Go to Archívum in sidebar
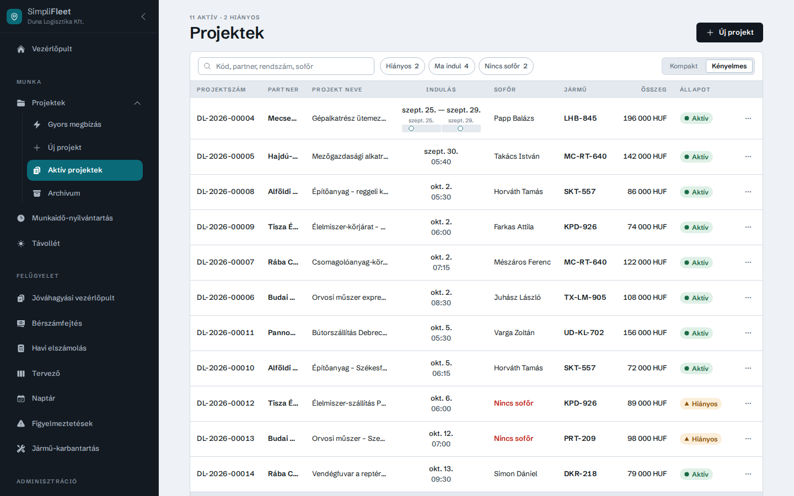 (85, 193)
